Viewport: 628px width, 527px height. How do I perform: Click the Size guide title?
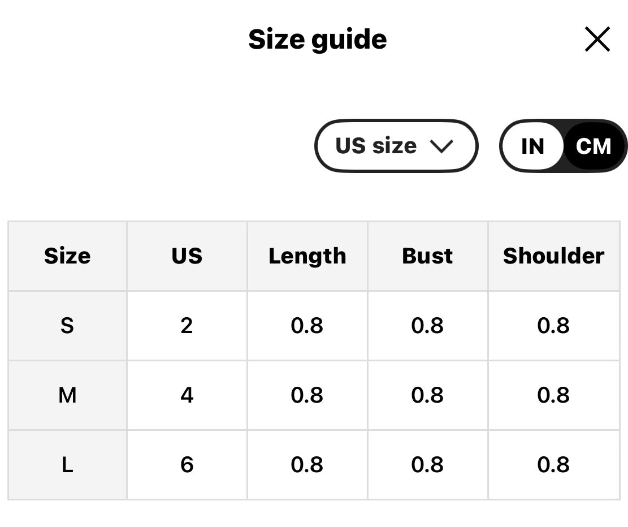tap(317, 40)
